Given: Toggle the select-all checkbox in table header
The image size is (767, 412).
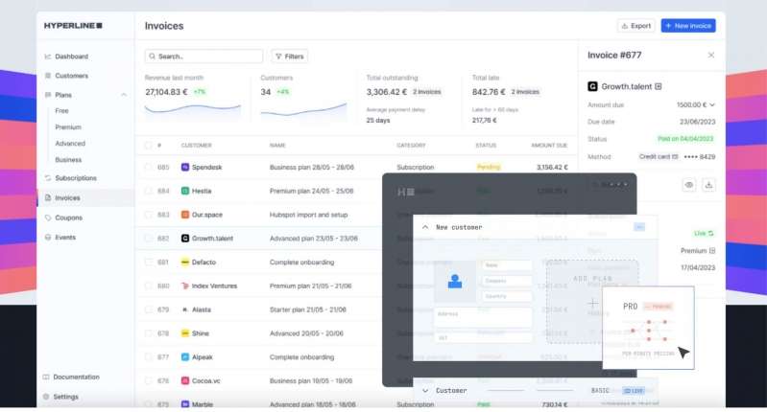Looking at the screenshot, I should 148,146.
